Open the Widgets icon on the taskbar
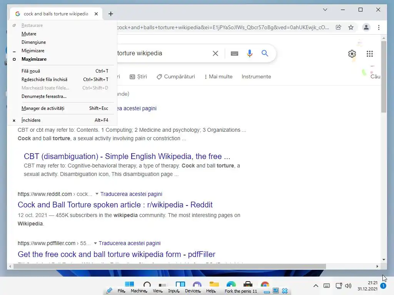This screenshot has height=295, width=394. 180,284
